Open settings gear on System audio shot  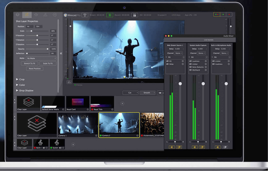click(x=63, y=148)
